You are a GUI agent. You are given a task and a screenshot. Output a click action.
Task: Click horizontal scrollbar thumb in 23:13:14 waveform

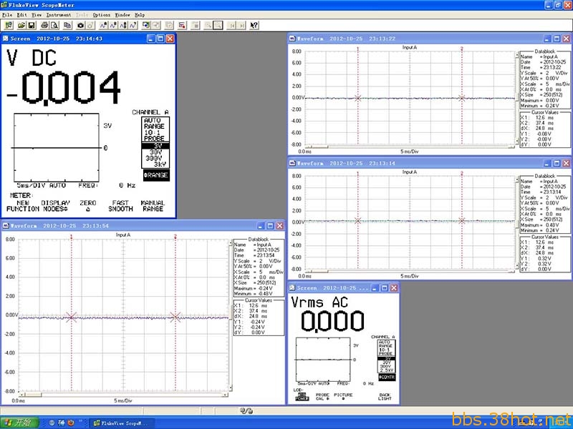pyautogui.click(x=319, y=272)
